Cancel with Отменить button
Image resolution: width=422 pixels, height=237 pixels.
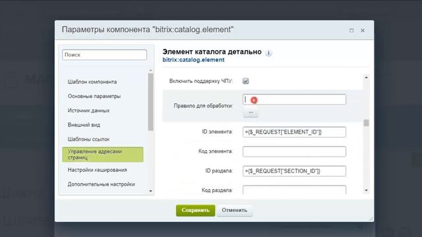[235, 210]
